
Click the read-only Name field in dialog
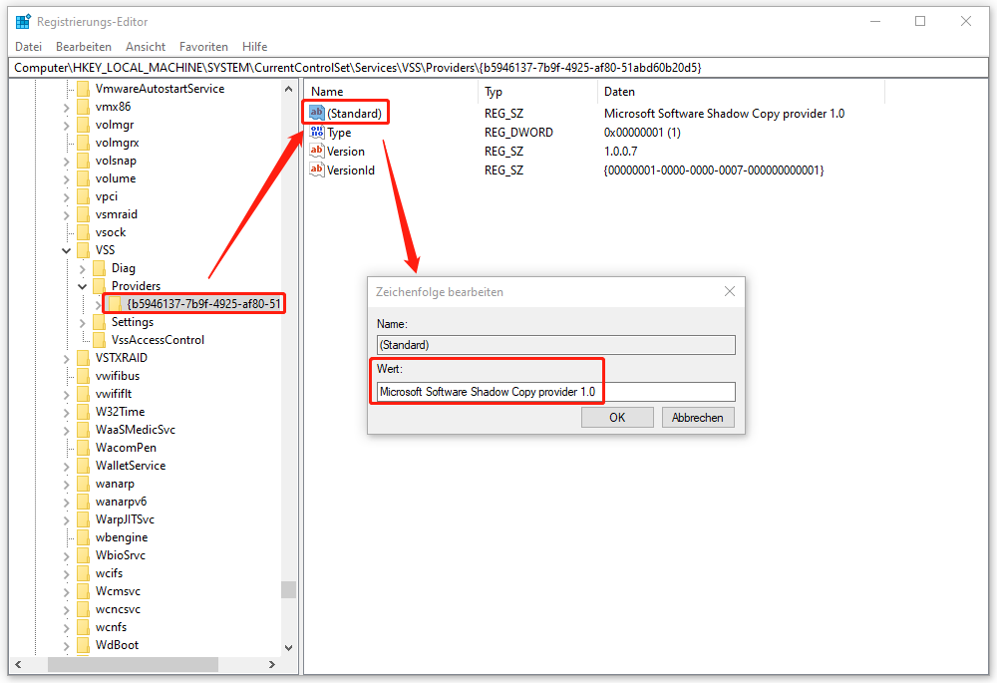pyautogui.click(x=555, y=345)
